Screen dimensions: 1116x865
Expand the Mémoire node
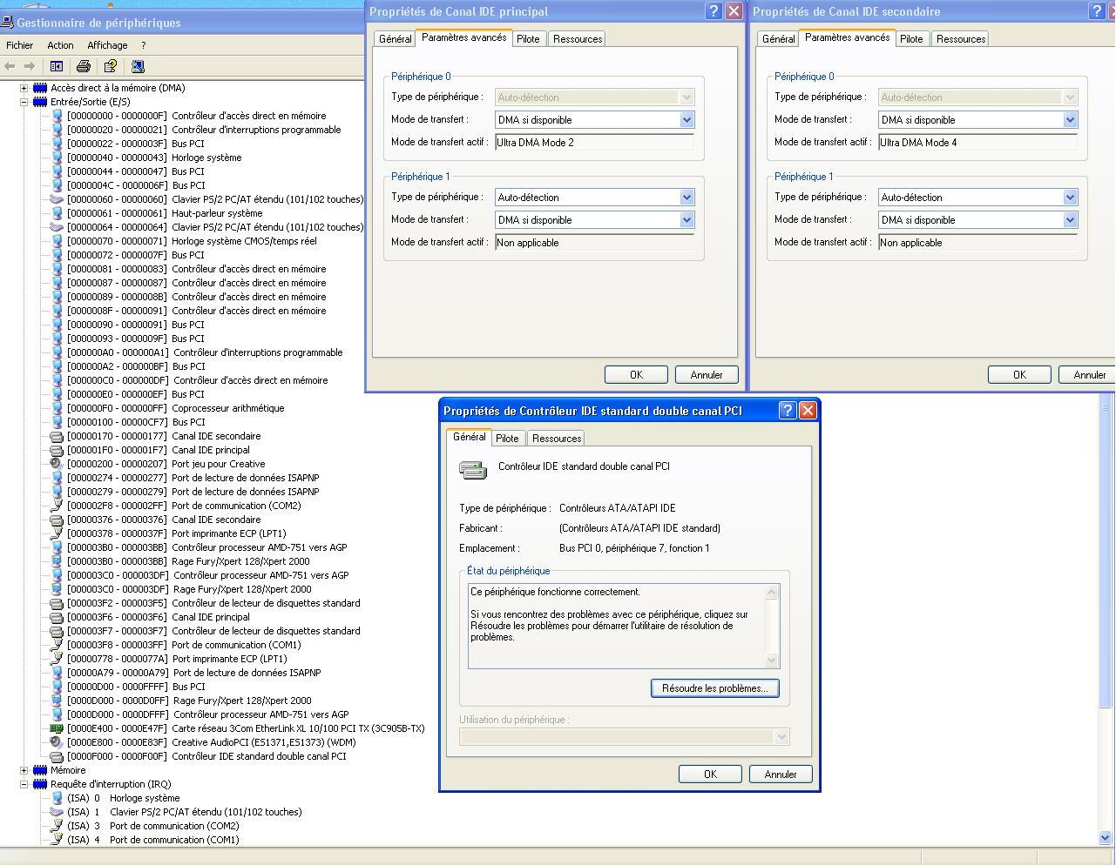[24, 770]
